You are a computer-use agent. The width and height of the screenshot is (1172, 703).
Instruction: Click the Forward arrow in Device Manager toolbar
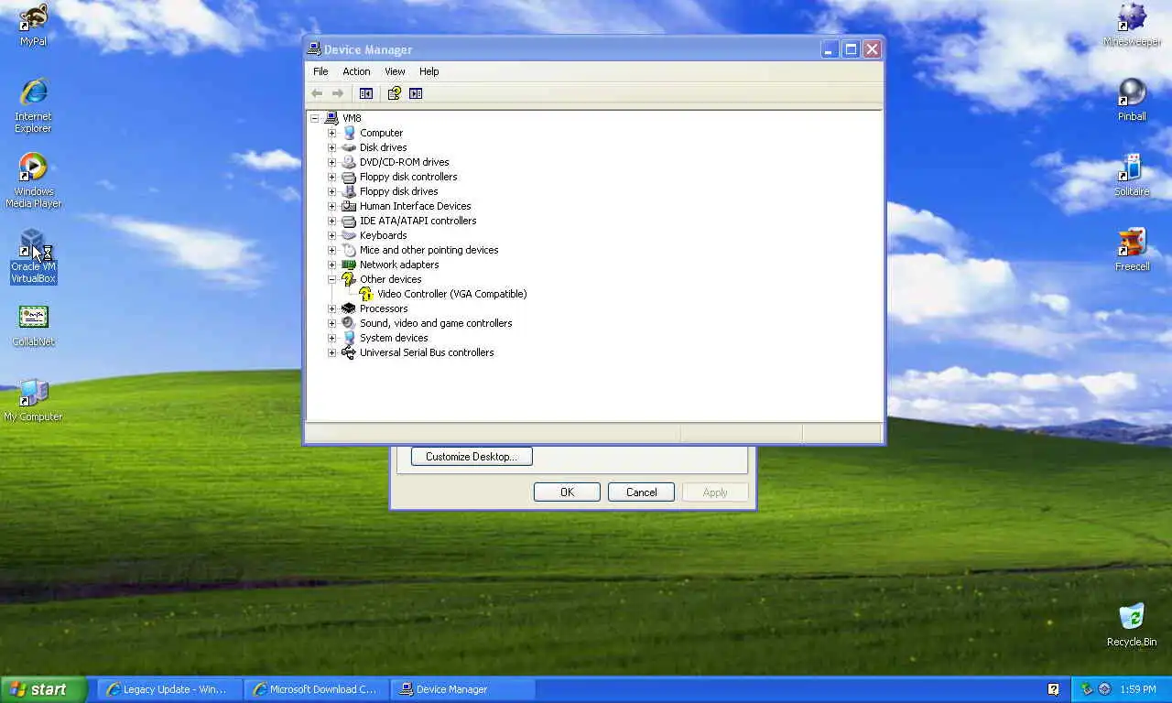(338, 93)
